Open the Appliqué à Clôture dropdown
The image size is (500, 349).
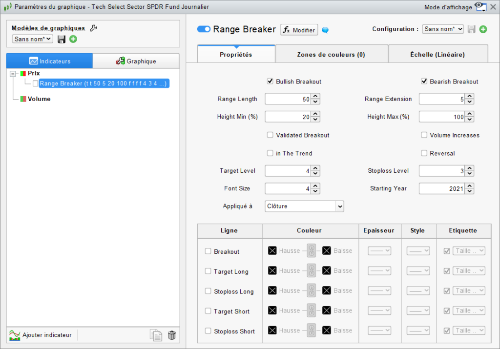[x=304, y=206]
